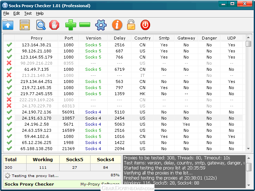Image resolution: width=255 pixels, height=191 pixels.
Task: Sort by the Delay column header
Action: [x=120, y=38]
